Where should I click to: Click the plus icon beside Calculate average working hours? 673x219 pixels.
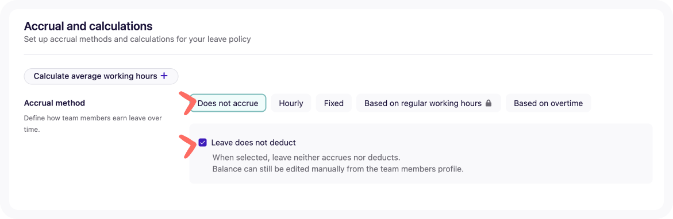click(x=164, y=76)
